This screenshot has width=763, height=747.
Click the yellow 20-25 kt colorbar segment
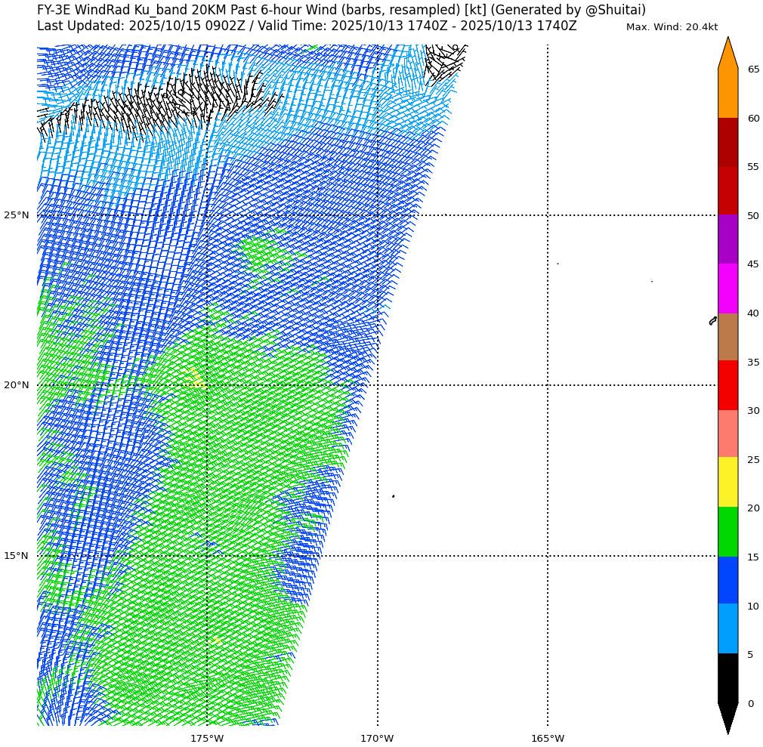(x=727, y=482)
